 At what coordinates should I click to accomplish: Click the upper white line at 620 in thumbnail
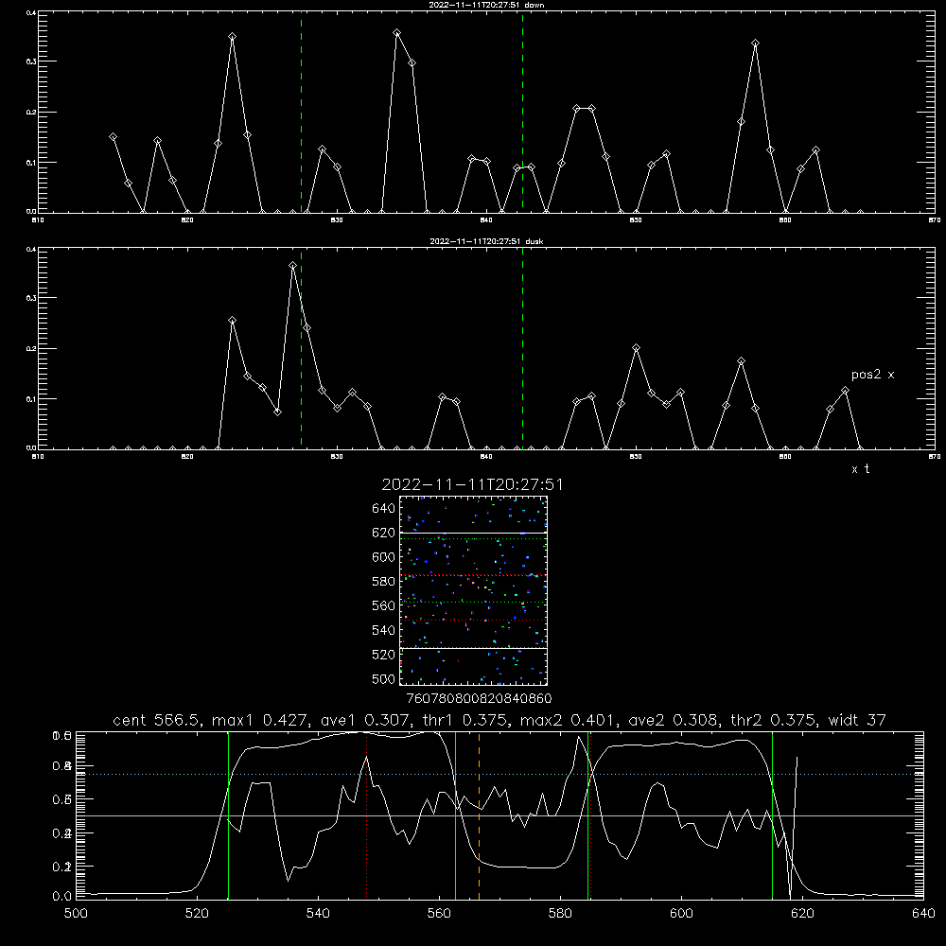click(473, 533)
